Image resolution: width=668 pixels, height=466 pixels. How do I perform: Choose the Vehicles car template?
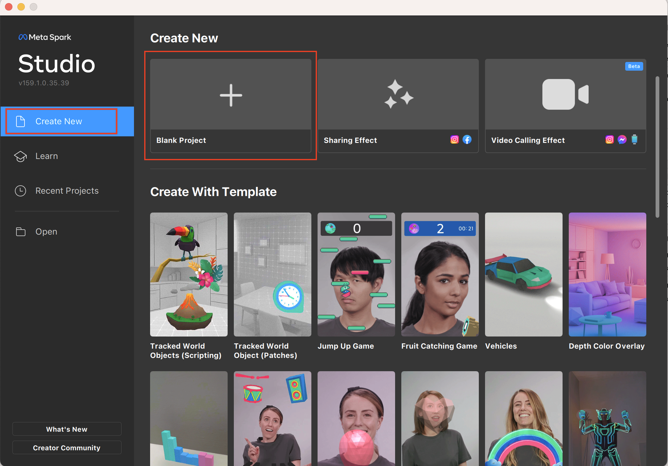click(523, 275)
